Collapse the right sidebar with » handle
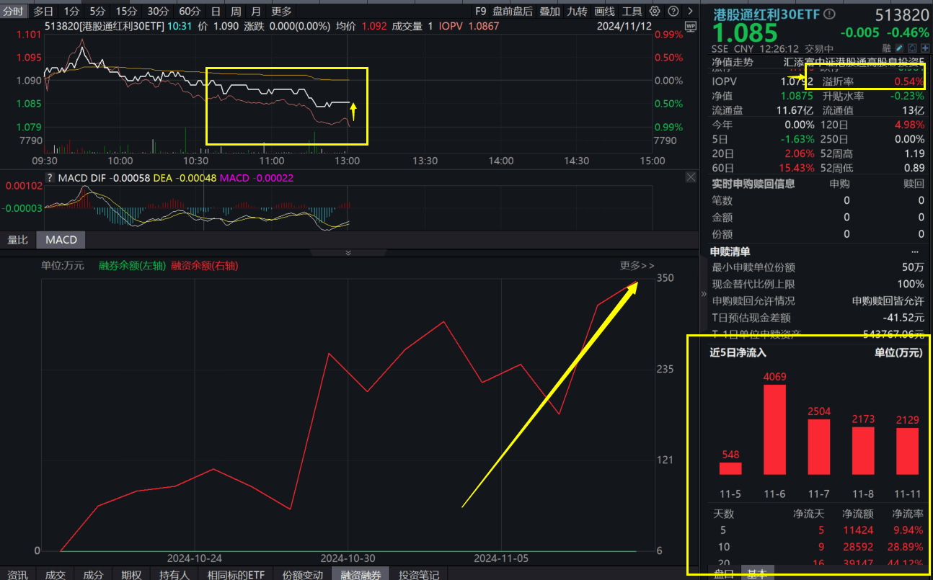Screen dimensions: 933x580 pos(704,294)
